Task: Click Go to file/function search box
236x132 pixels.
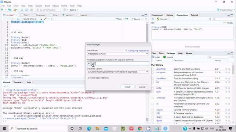Action: pos(48,10)
